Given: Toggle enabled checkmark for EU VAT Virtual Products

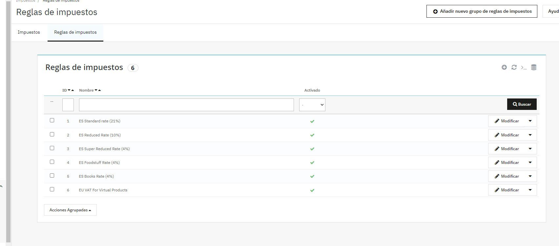Looking at the screenshot, I should pyautogui.click(x=312, y=190).
